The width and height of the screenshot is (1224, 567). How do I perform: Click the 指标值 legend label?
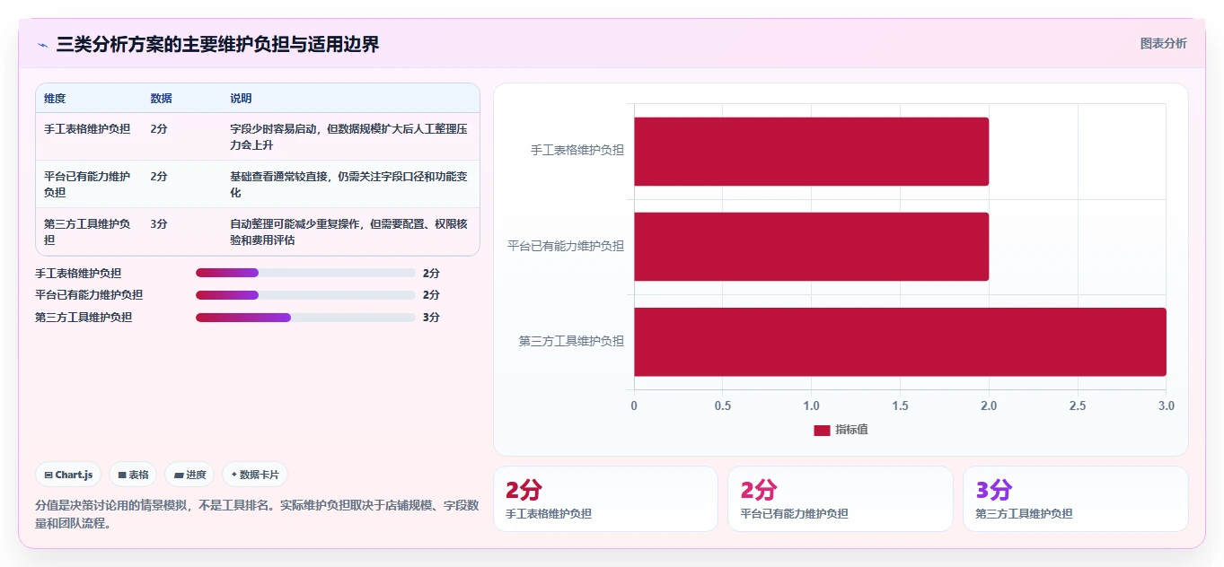point(851,431)
